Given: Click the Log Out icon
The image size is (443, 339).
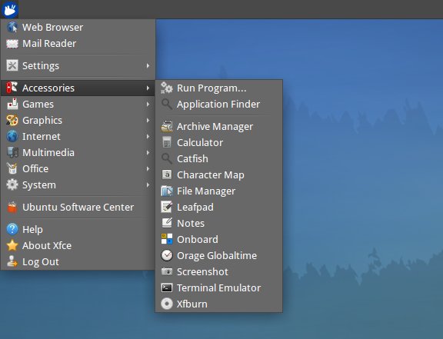Looking at the screenshot, I should tap(12, 261).
